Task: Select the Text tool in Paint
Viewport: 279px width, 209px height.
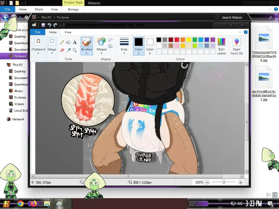Action: point(75,42)
